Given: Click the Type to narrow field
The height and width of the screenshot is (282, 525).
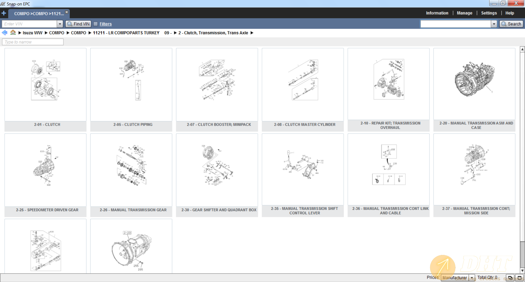Looking at the screenshot, I should coord(33,42).
